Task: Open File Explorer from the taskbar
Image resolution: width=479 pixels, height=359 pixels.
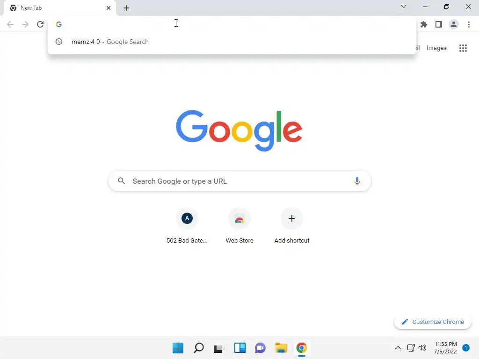Action: [x=281, y=348]
